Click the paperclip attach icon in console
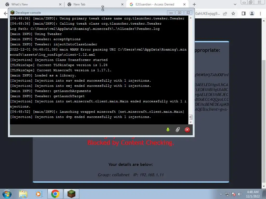 coord(178,130)
